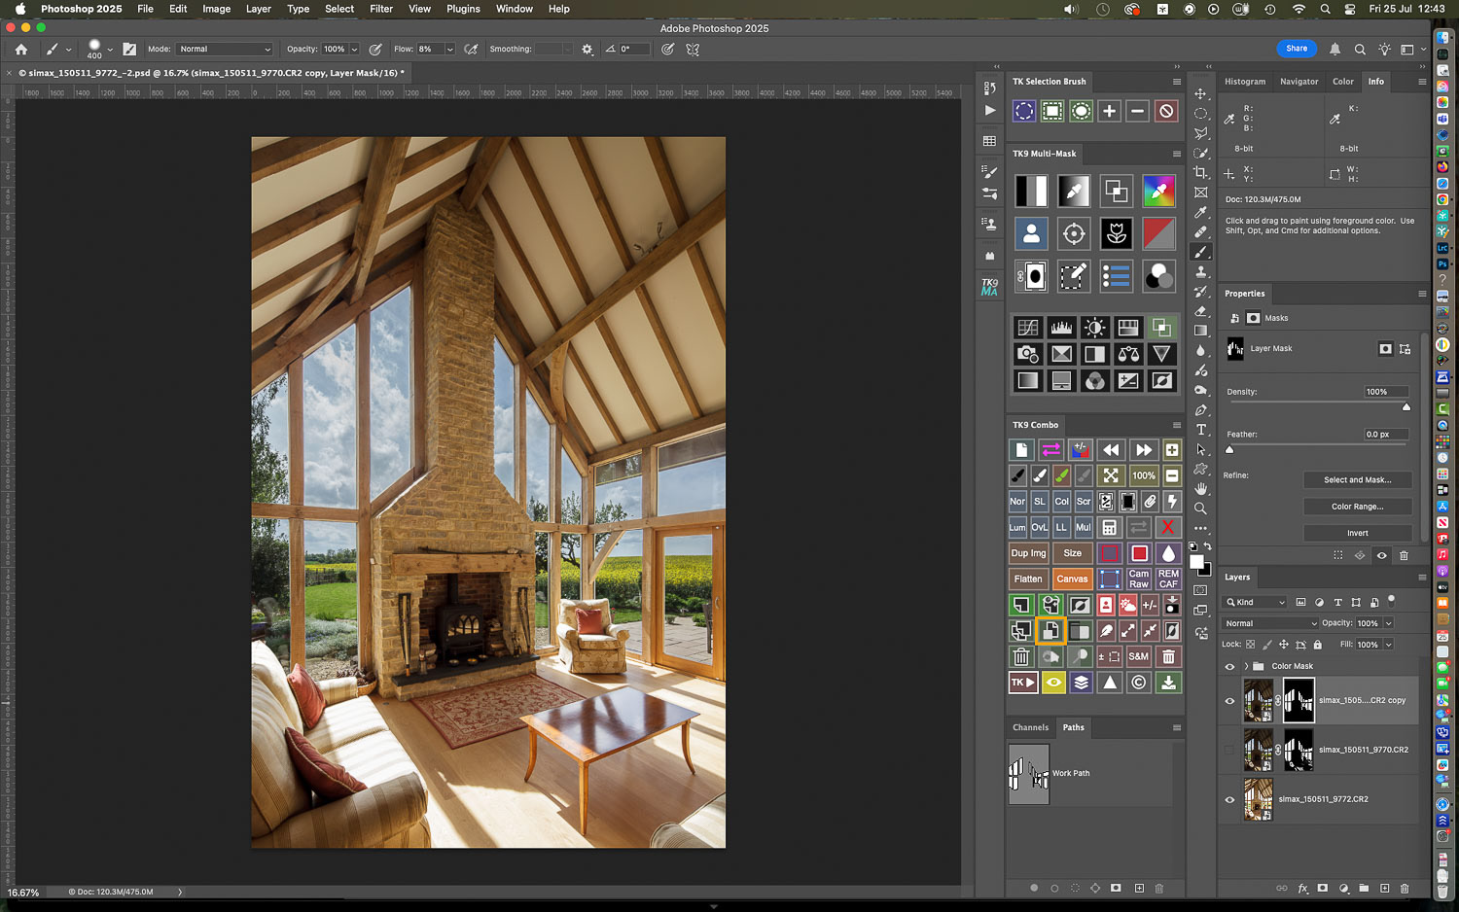Click the balance scales icon in Multi-Mask
This screenshot has height=912, width=1459.
pyautogui.click(x=1128, y=354)
